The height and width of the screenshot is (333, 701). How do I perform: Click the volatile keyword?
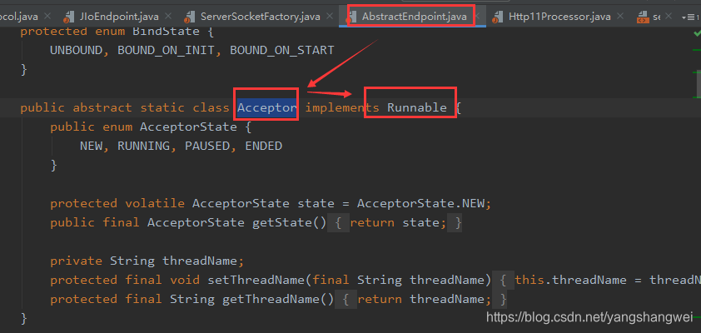pos(155,203)
